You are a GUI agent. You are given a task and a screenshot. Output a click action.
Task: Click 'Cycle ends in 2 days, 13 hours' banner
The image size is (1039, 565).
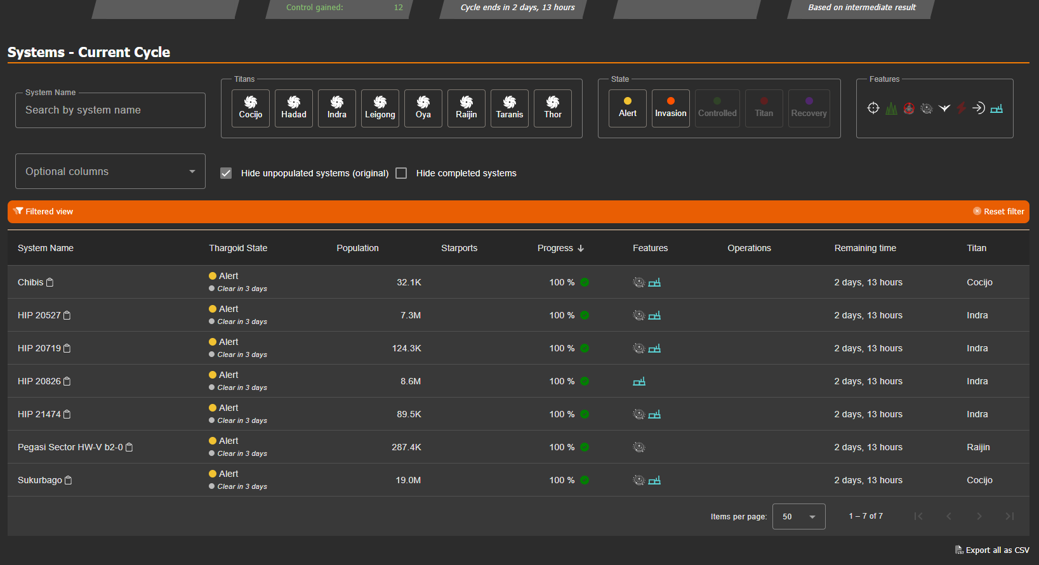[x=517, y=8]
